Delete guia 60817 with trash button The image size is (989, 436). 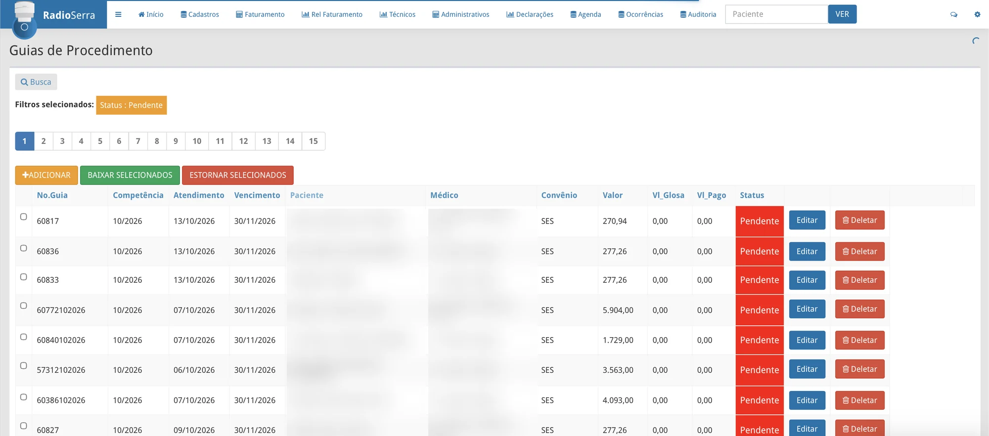pyautogui.click(x=859, y=220)
